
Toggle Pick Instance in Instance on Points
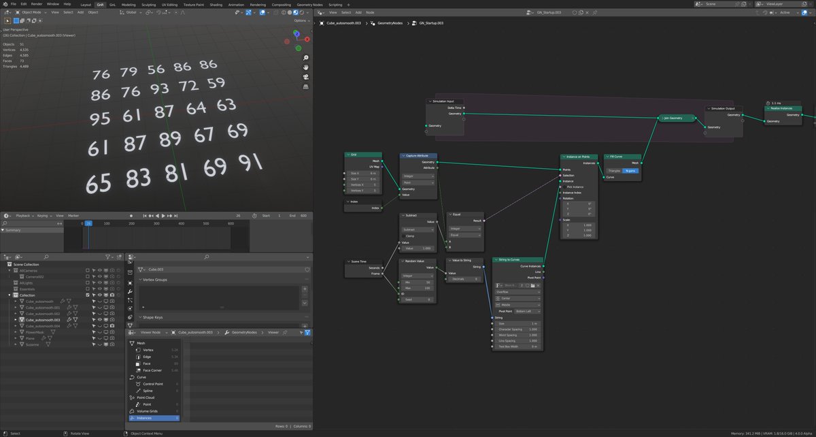coord(564,187)
